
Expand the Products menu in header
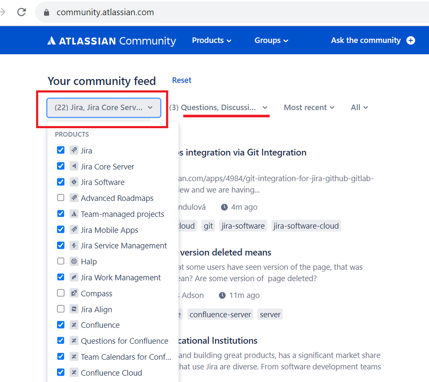(x=211, y=40)
